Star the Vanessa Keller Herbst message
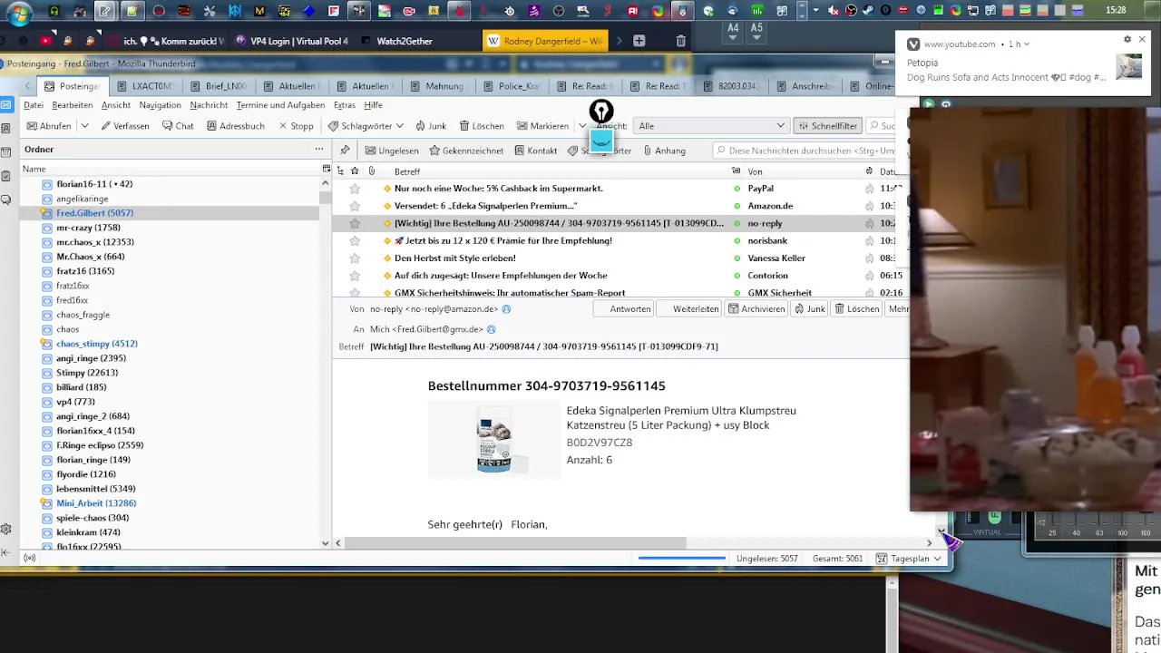 [355, 258]
